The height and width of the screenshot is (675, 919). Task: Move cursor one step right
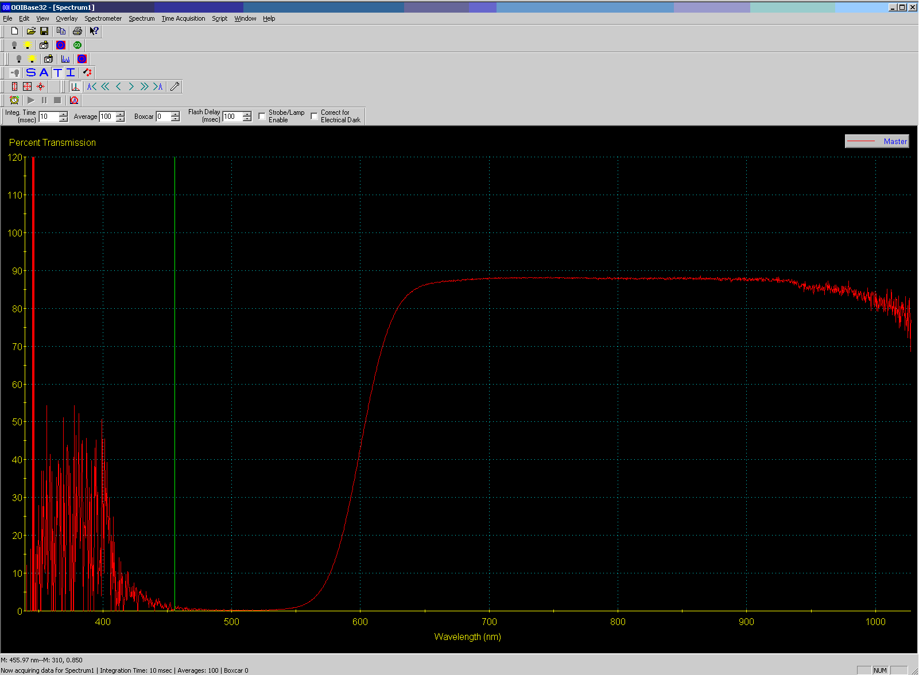131,87
